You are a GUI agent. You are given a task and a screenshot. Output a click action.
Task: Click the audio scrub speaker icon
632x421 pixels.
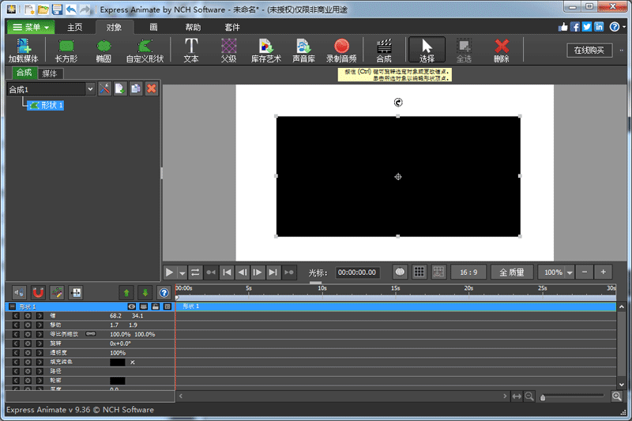[x=19, y=292]
